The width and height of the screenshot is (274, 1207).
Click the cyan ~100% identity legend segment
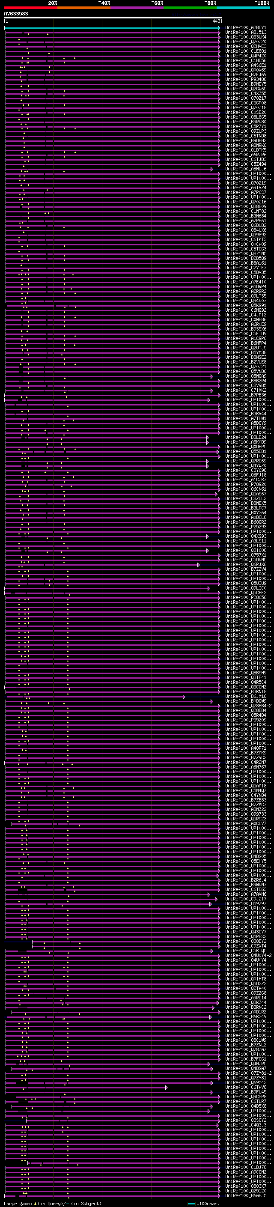pos(243,8)
